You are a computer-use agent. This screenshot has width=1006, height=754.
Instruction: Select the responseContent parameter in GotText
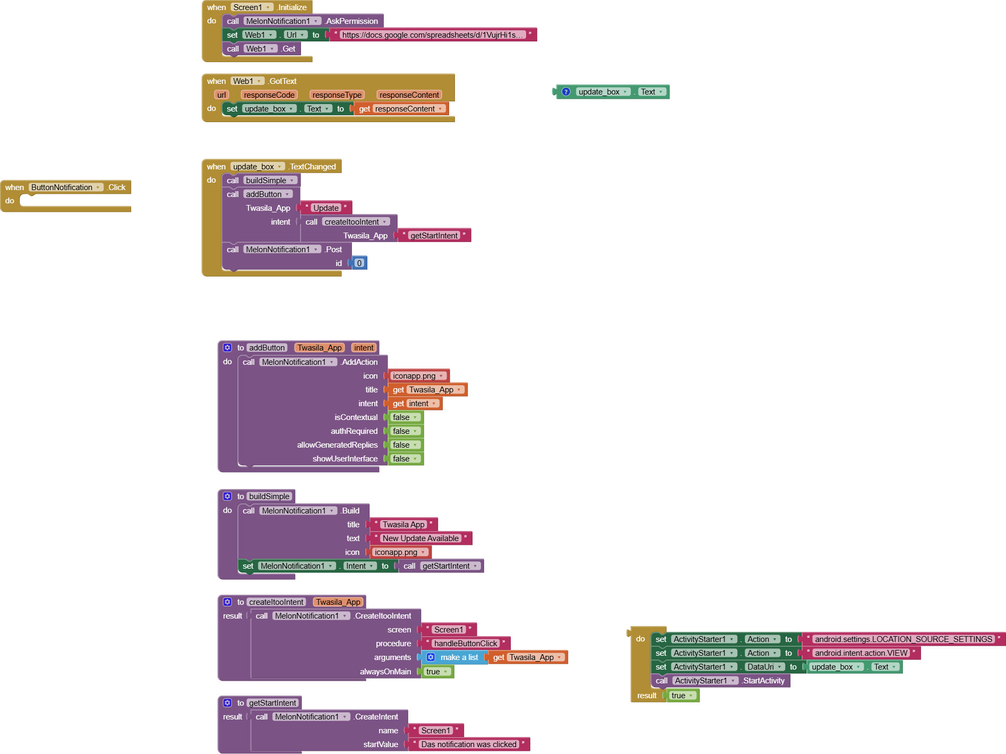(409, 95)
